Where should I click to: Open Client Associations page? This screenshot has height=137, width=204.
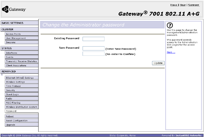(22, 65)
